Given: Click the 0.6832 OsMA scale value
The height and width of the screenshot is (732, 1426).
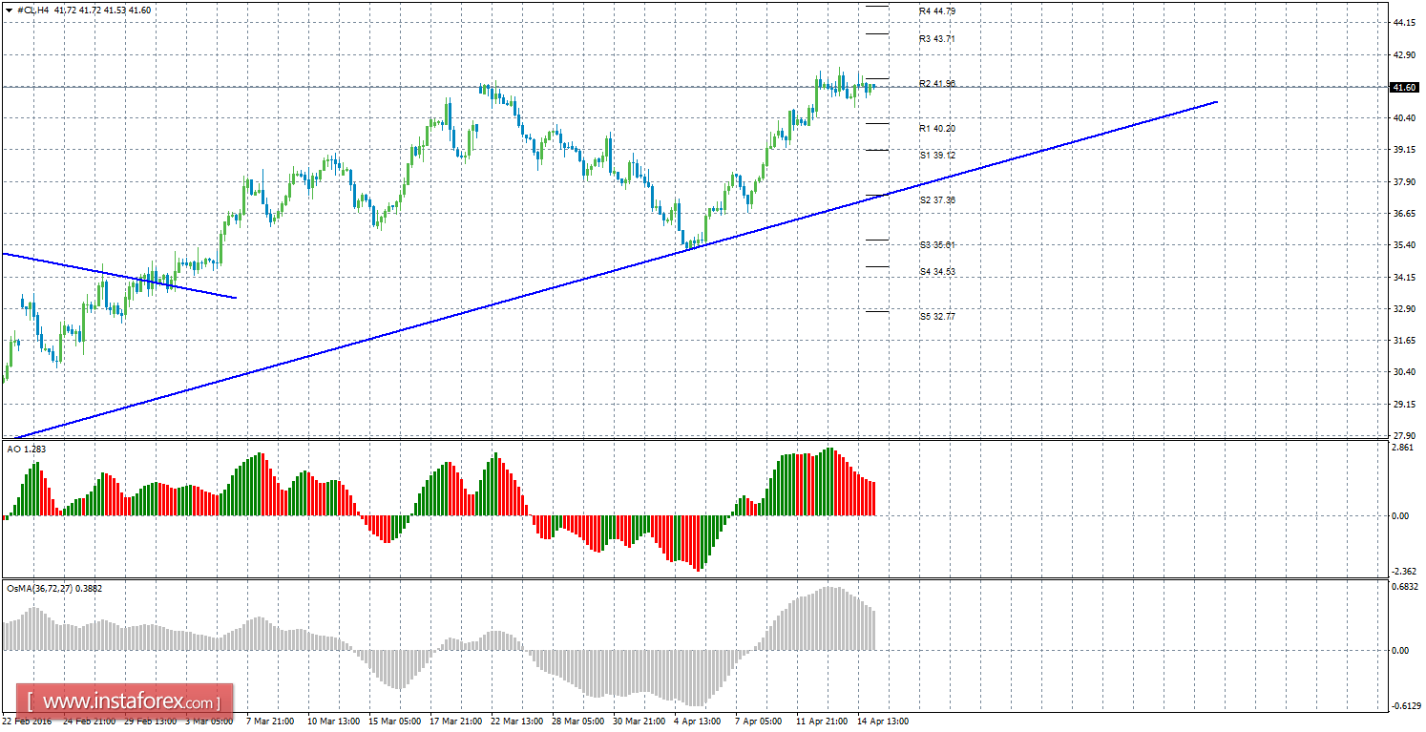Looking at the screenshot, I should (x=1405, y=587).
